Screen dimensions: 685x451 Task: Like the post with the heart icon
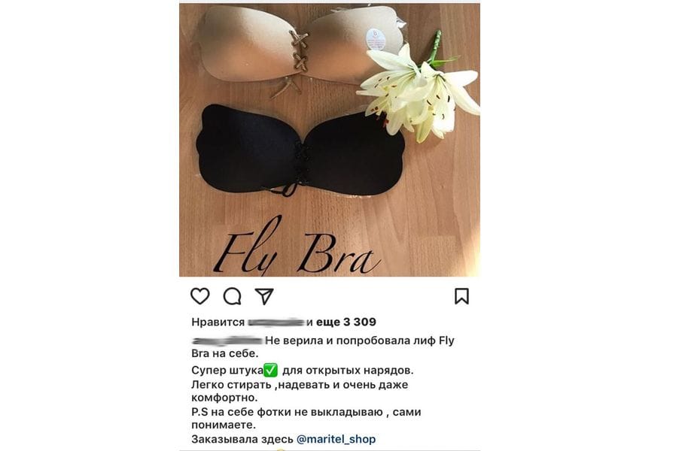pyautogui.click(x=200, y=296)
